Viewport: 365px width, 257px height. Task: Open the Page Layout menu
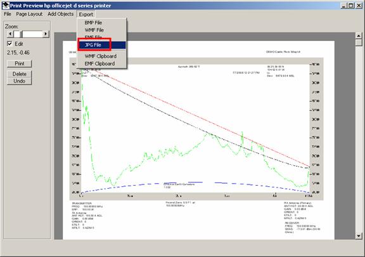click(29, 14)
